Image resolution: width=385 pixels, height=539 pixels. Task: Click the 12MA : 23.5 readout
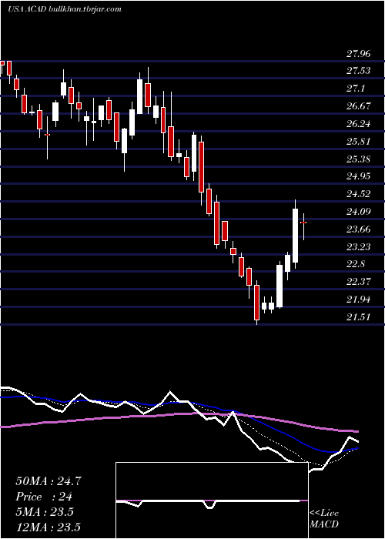click(48, 527)
